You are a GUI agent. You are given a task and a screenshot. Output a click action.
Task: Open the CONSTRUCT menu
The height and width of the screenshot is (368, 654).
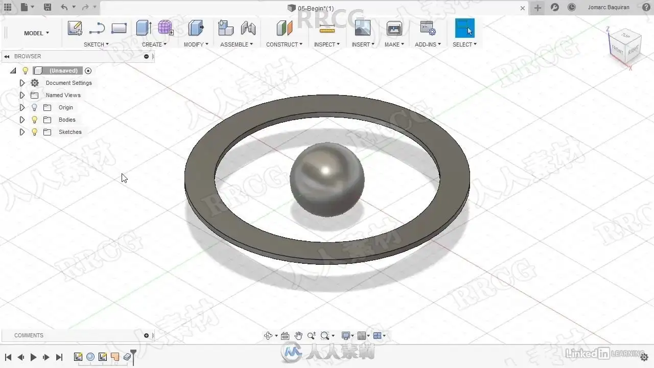284,44
